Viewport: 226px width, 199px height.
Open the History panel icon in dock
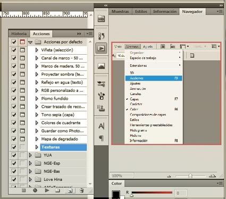click(101, 36)
